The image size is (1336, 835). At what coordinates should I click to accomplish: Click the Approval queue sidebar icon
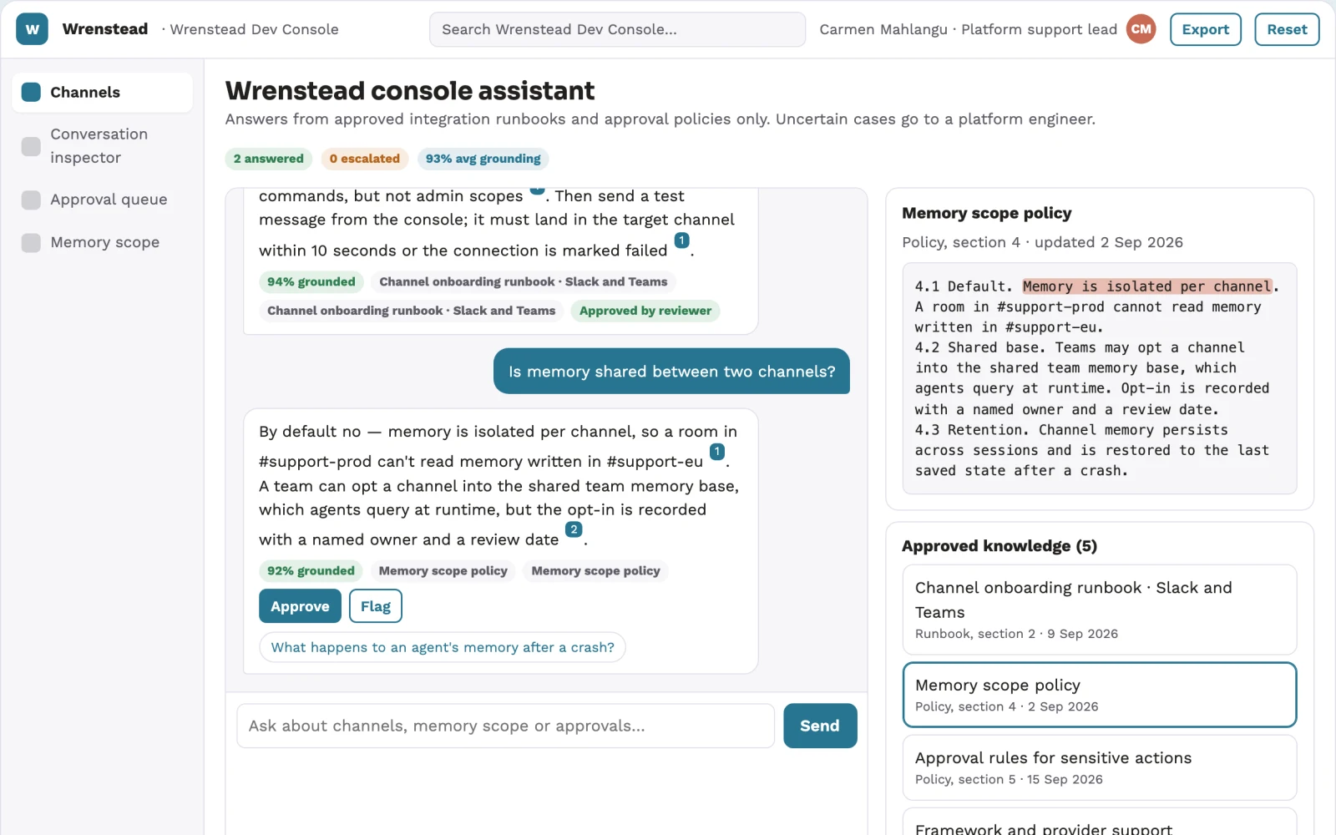tap(31, 200)
